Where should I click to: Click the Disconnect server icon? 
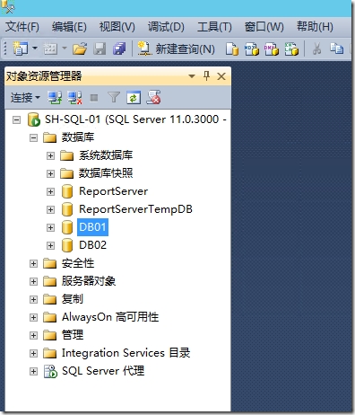pyautogui.click(x=74, y=98)
